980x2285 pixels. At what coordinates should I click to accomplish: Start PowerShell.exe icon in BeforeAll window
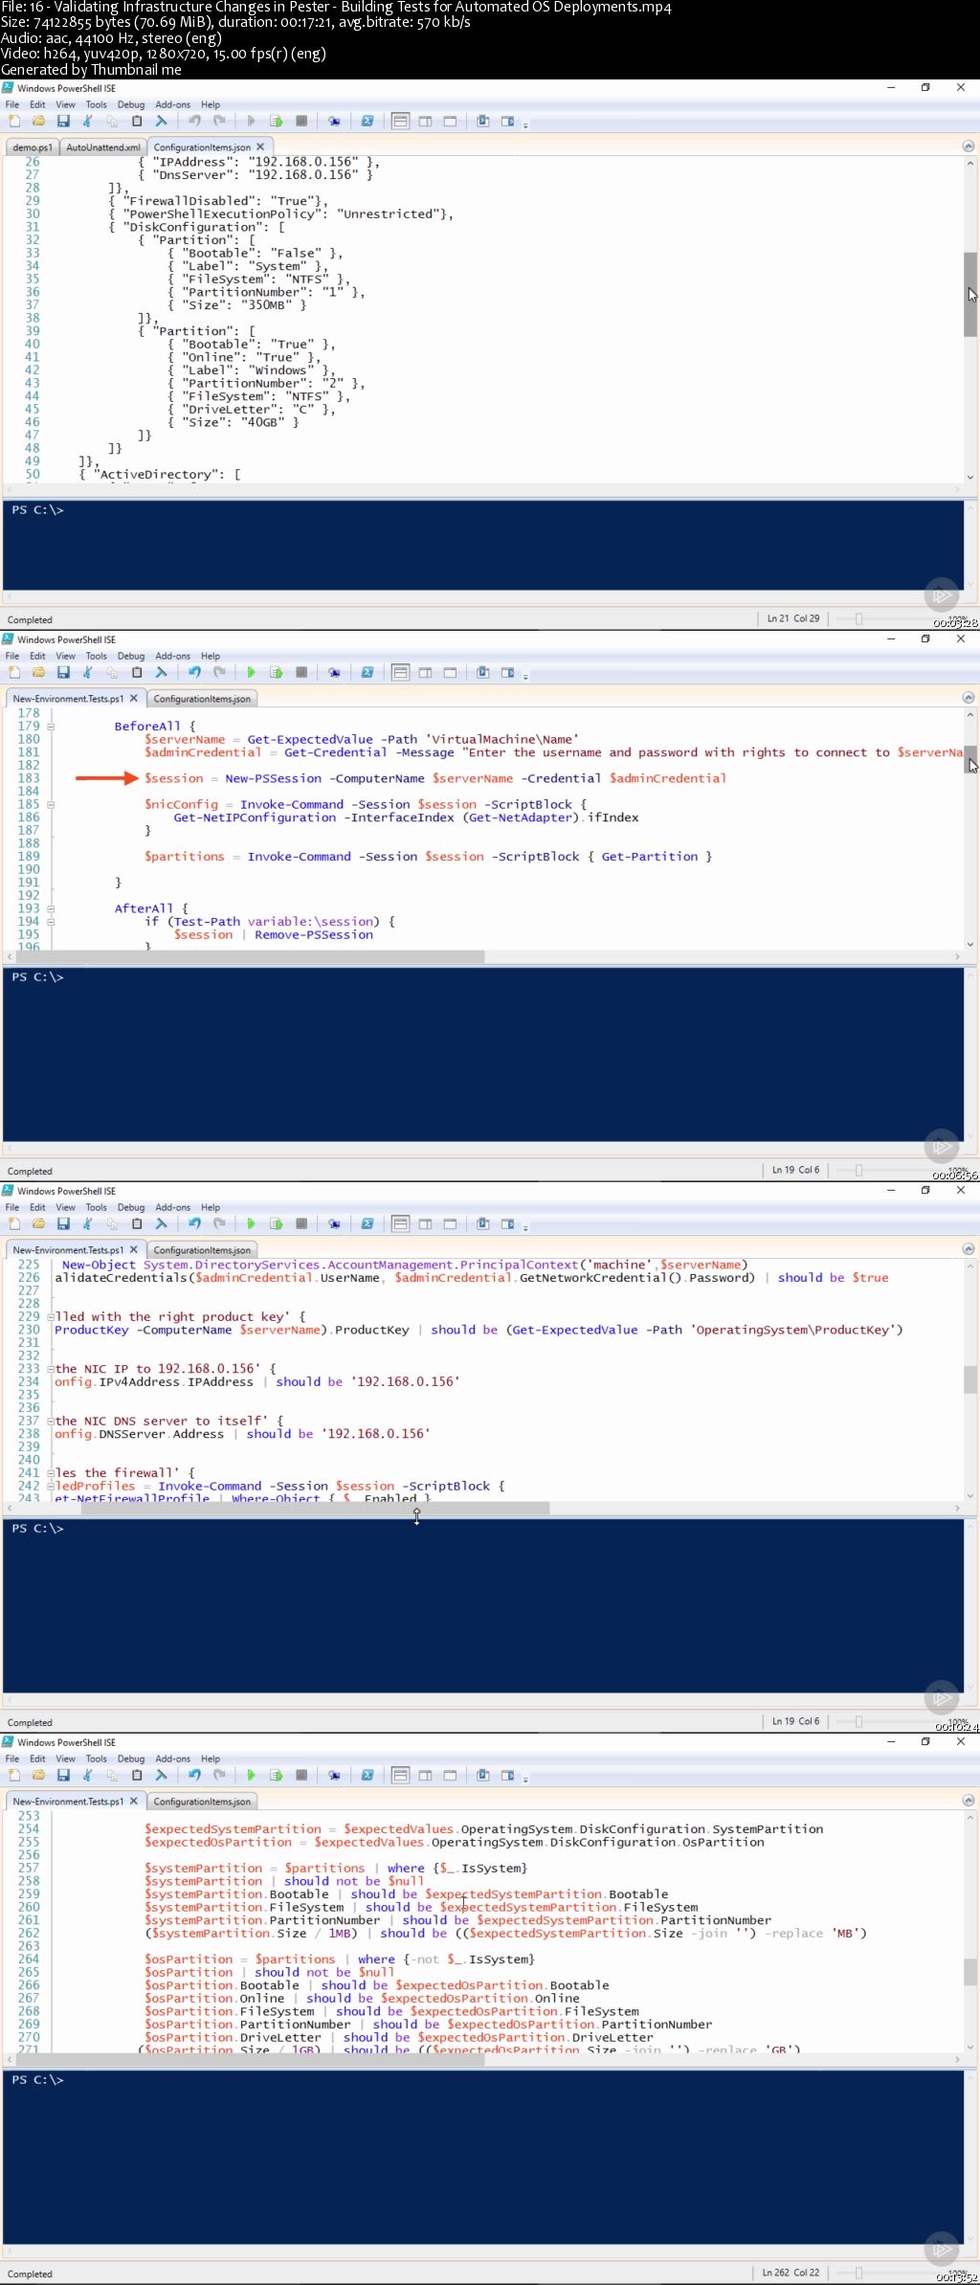point(367,673)
